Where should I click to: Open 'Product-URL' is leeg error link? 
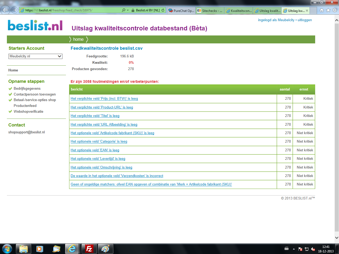click(x=102, y=107)
